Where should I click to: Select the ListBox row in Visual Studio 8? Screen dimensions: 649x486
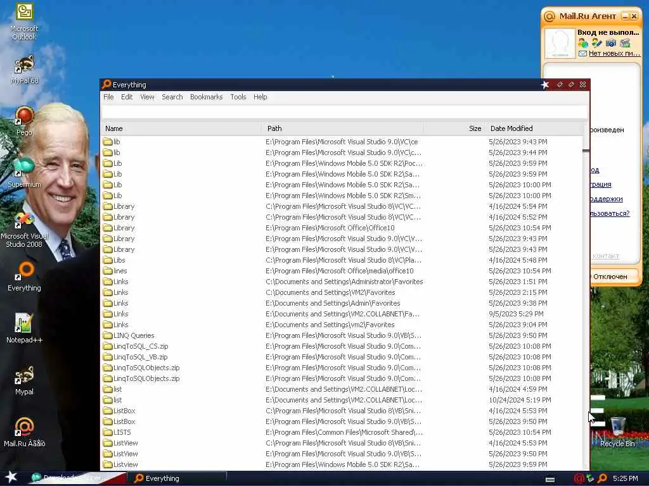(124, 410)
